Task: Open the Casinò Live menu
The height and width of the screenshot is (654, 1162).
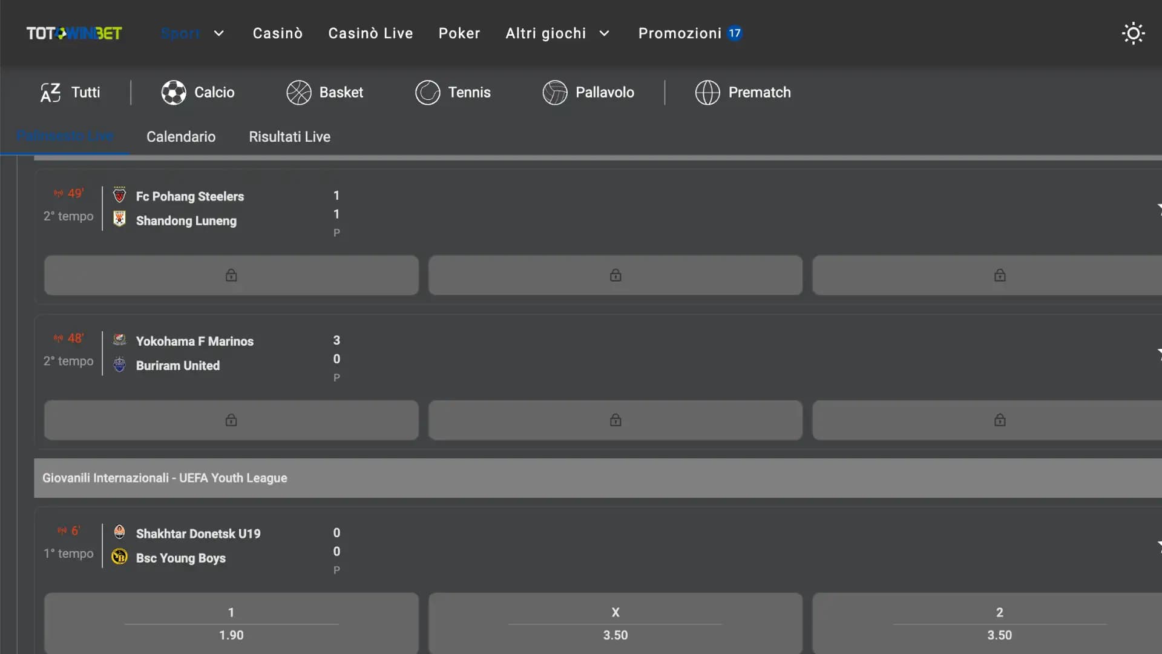Action: point(370,33)
